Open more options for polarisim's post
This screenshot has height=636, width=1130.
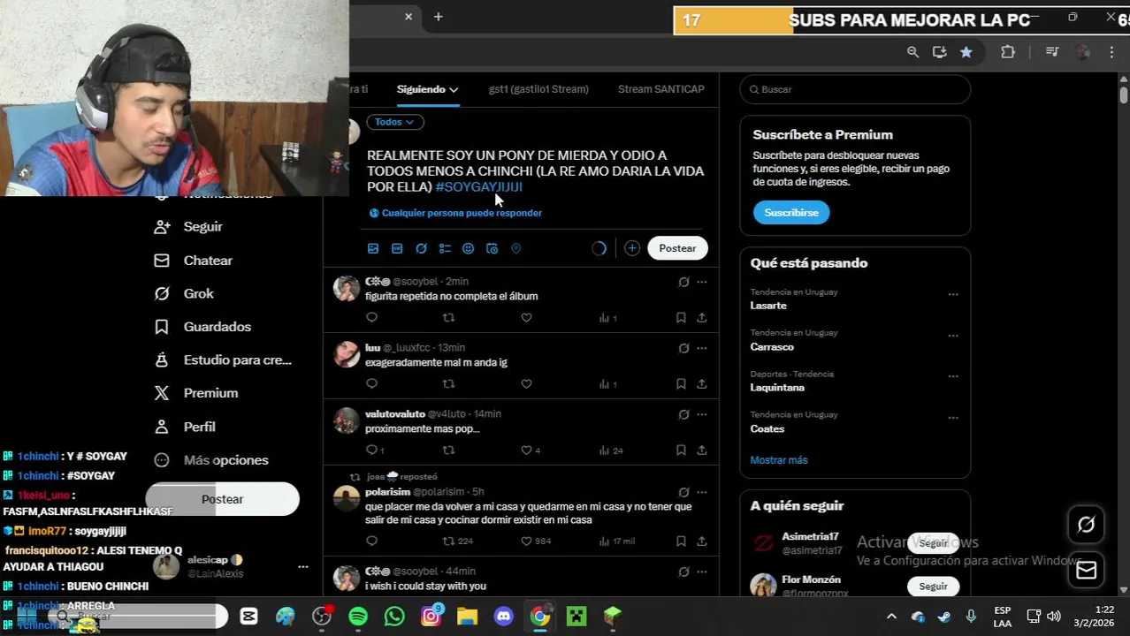pos(702,492)
